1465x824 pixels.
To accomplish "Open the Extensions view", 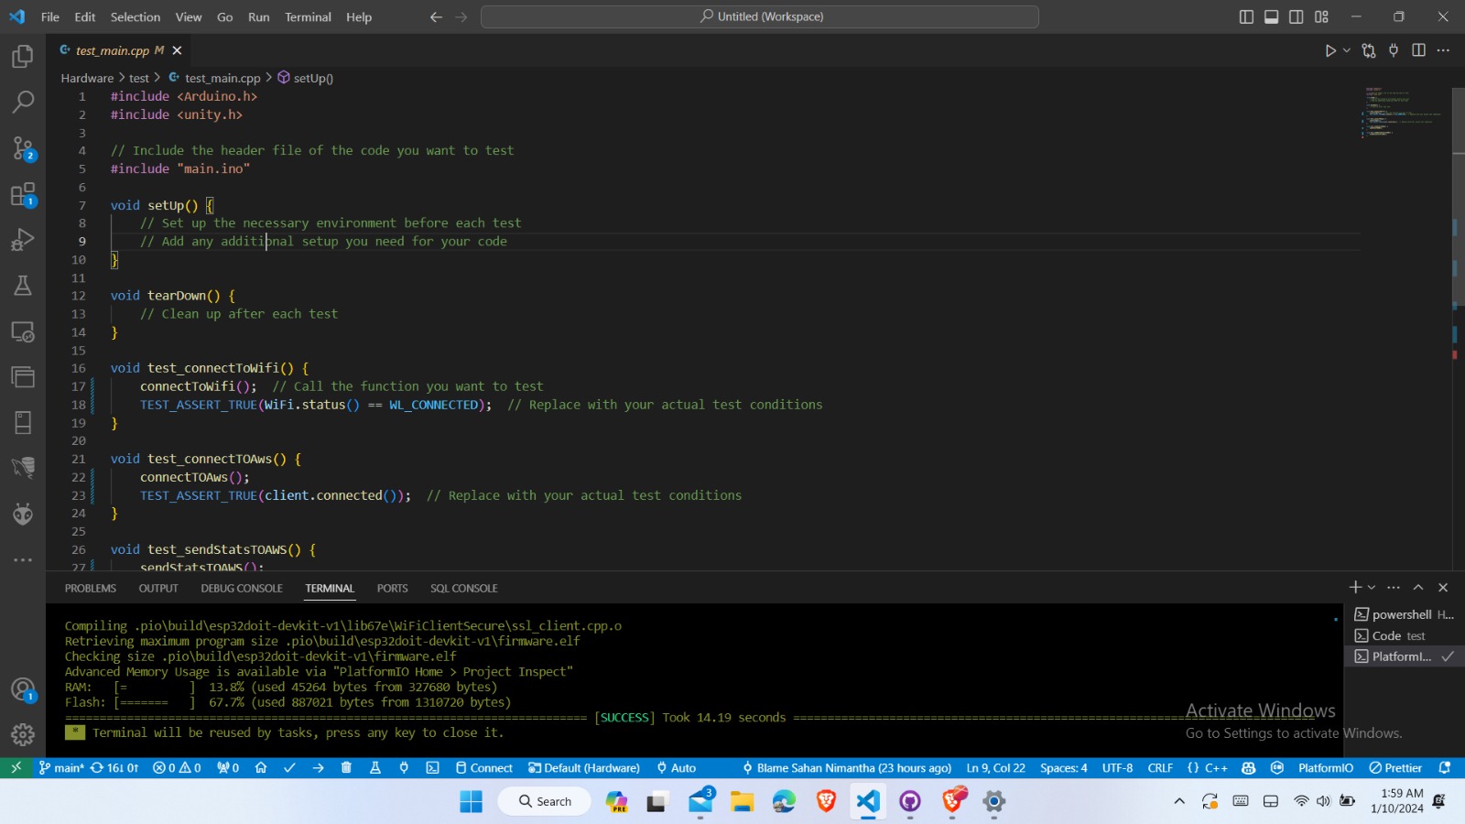I will click(23, 194).
